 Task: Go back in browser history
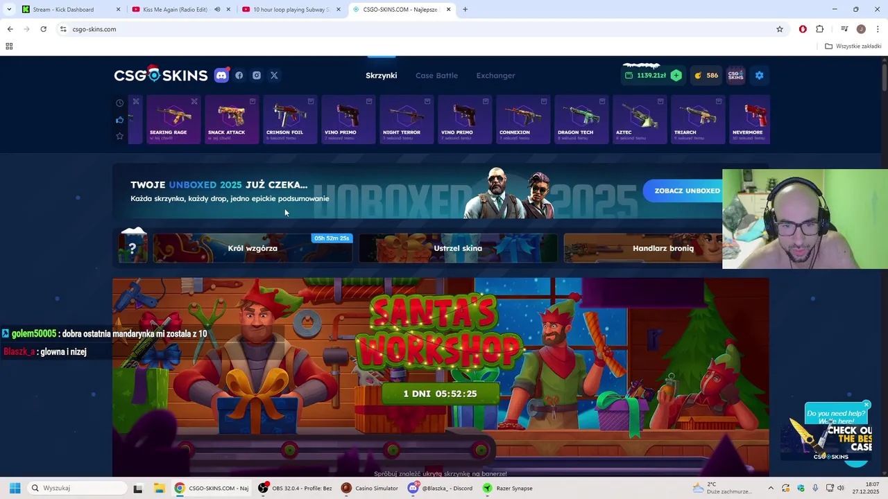coord(10,29)
